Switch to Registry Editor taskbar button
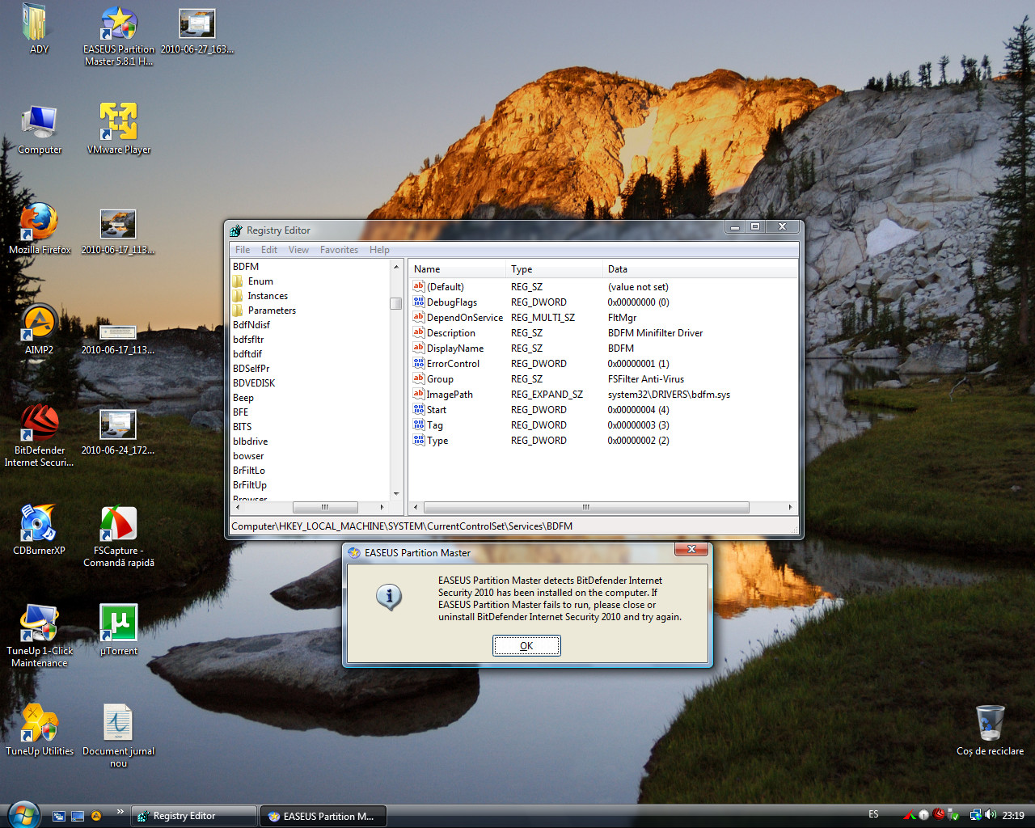This screenshot has height=828, width=1035. click(194, 816)
